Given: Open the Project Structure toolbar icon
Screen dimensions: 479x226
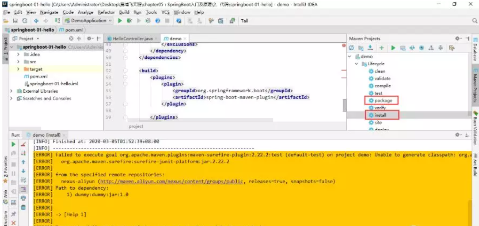Looking at the screenshot, I should [x=221, y=21].
